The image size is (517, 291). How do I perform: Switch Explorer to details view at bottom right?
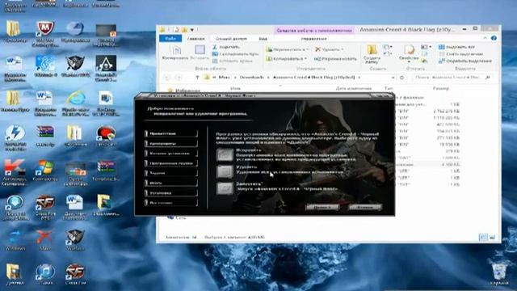[x=483, y=237]
